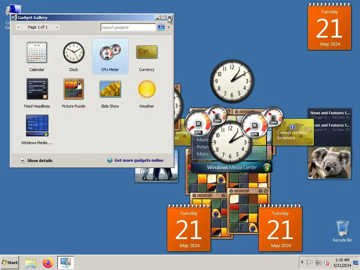360x270 pixels.
Task: Choose the Slide Show gadget
Action: [x=110, y=93]
